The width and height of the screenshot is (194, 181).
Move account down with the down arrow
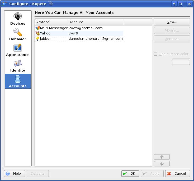162,164
